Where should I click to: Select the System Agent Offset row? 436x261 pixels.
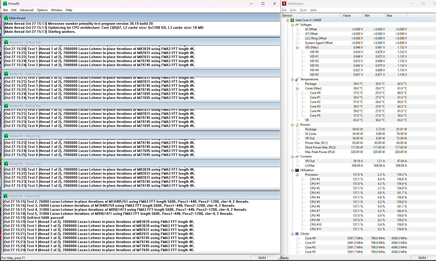356,43
